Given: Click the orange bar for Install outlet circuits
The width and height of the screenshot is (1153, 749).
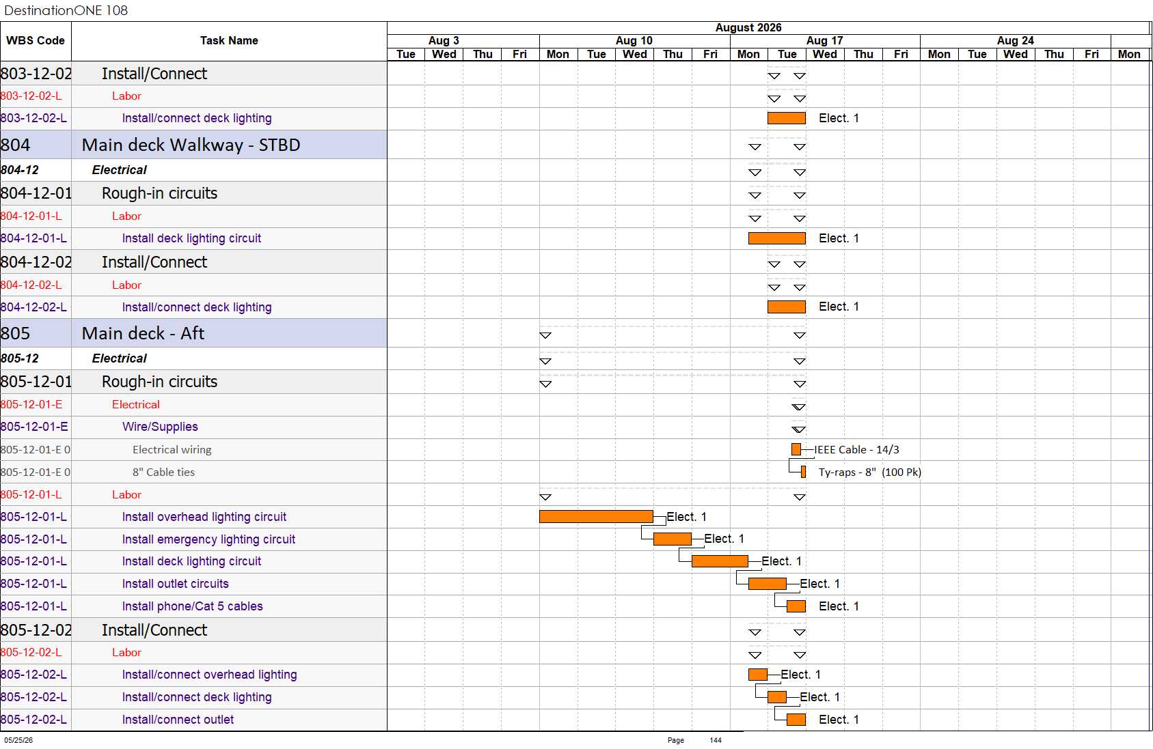Looking at the screenshot, I should tap(768, 584).
